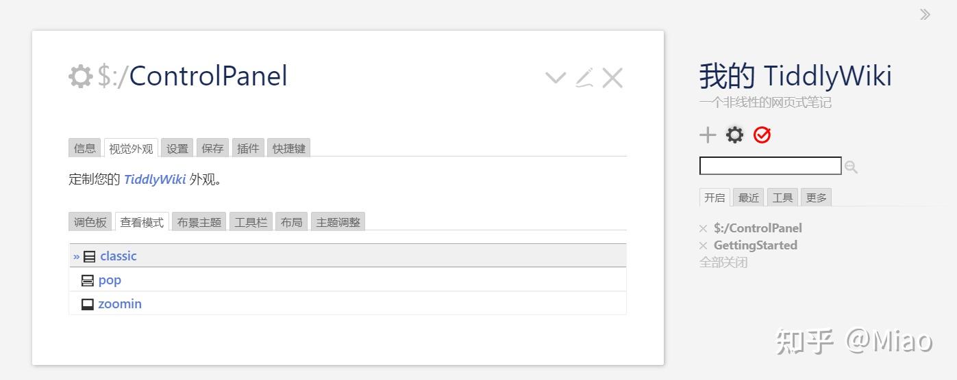957x380 pixels.
Task: Select the pop story view option
Action: [x=110, y=280]
